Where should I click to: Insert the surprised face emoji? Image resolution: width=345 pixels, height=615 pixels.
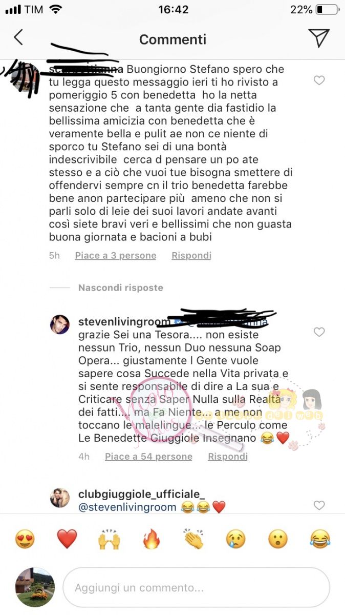click(278, 539)
